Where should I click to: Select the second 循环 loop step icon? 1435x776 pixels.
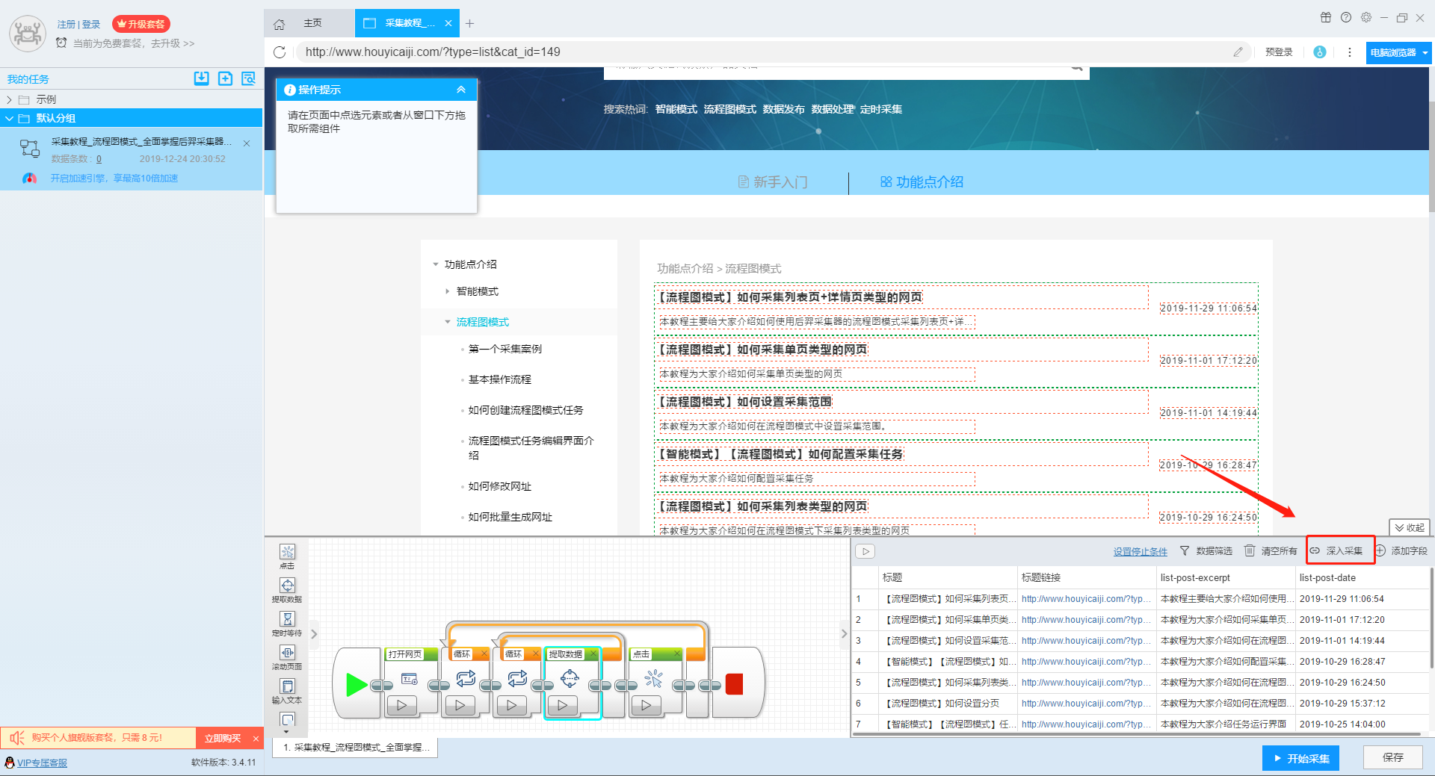tap(517, 678)
